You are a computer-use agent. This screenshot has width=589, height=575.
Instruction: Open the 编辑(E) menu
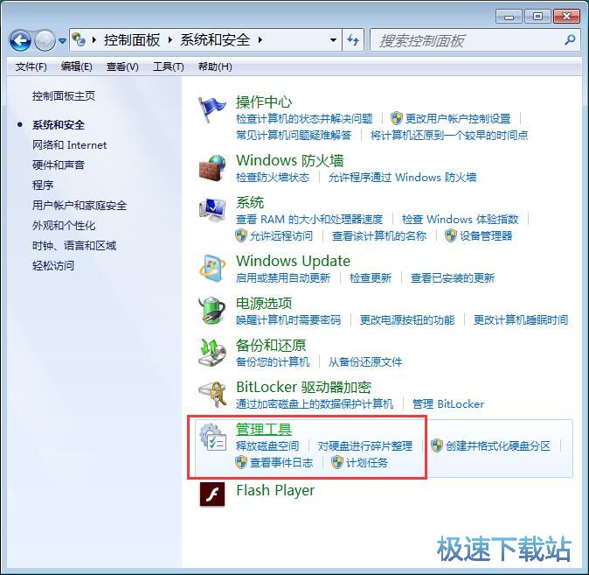77,67
